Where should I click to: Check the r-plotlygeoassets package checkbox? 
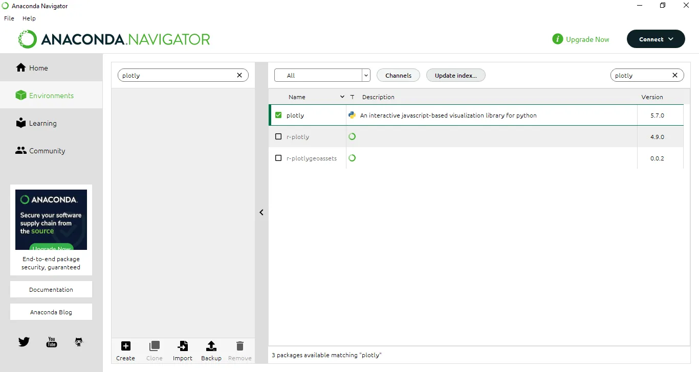(278, 158)
